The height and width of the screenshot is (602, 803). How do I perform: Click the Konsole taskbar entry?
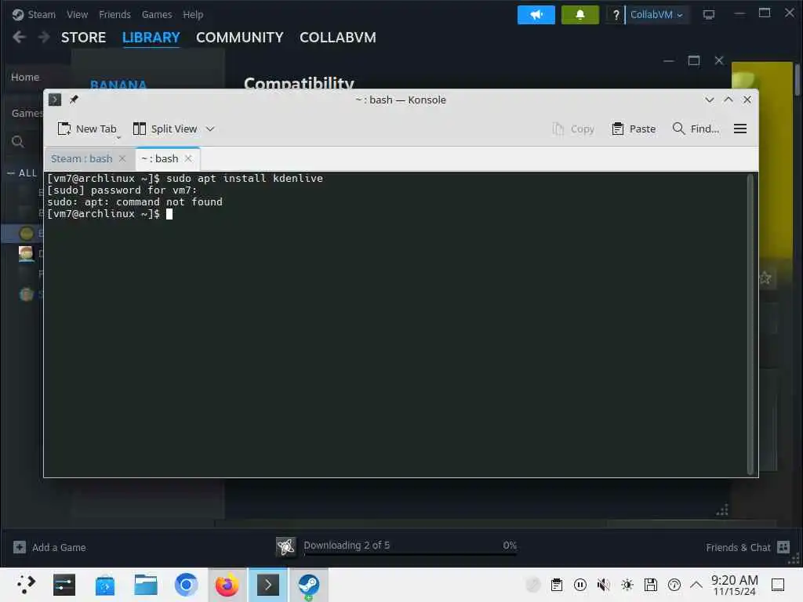pos(268,585)
